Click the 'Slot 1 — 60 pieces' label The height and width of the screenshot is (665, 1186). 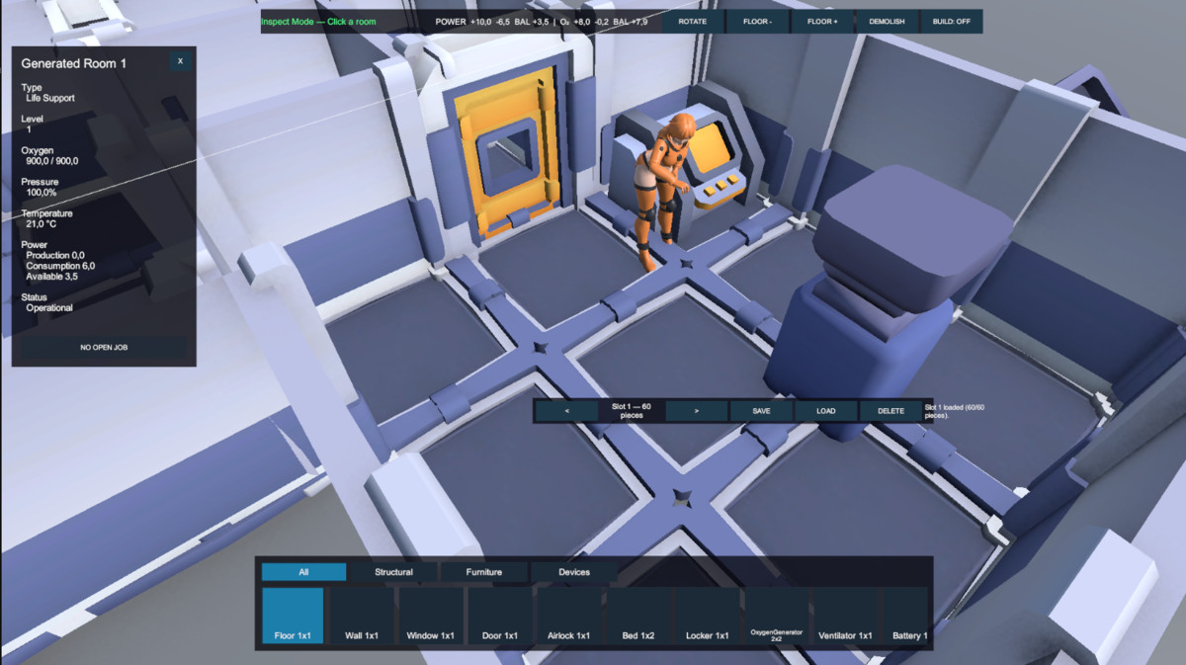(632, 411)
